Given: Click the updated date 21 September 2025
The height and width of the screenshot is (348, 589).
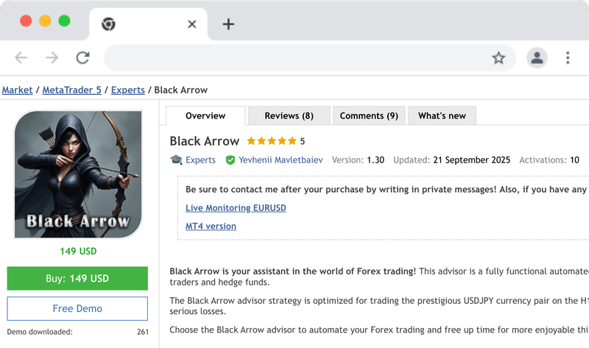Looking at the screenshot, I should pos(472,160).
